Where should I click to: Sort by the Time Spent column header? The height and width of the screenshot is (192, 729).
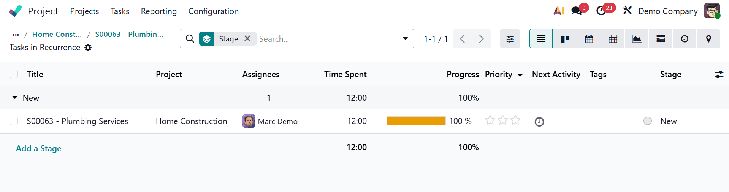click(x=345, y=74)
